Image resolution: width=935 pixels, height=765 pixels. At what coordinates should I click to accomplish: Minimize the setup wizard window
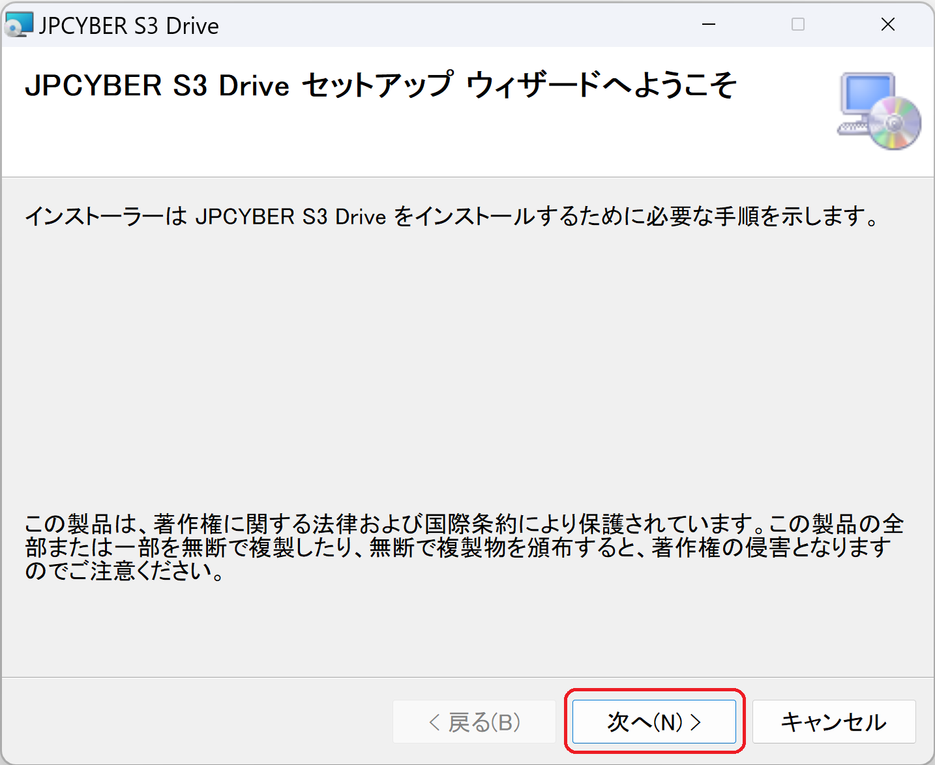709,25
